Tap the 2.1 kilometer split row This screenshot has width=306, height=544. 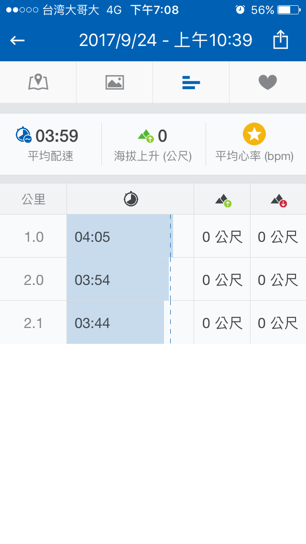click(x=34, y=323)
